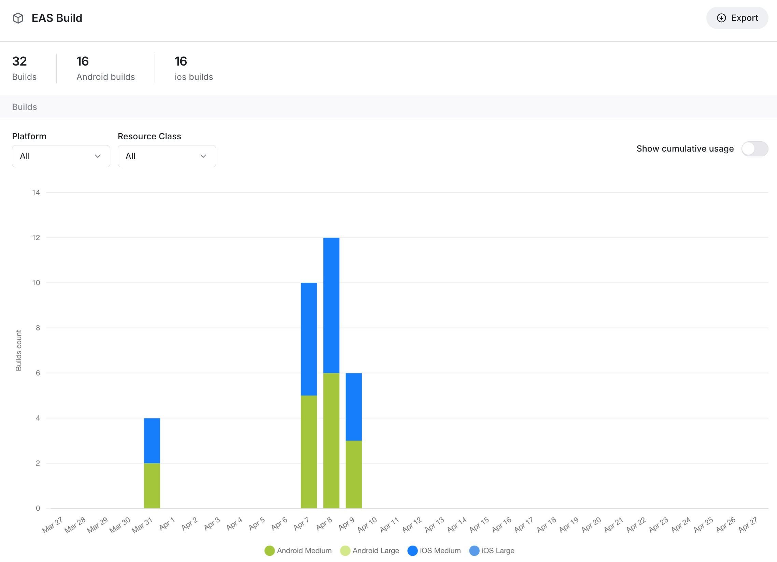This screenshot has height=562, width=777.
Task: Click the Apr 7 Android green bar segment
Action: (x=309, y=452)
